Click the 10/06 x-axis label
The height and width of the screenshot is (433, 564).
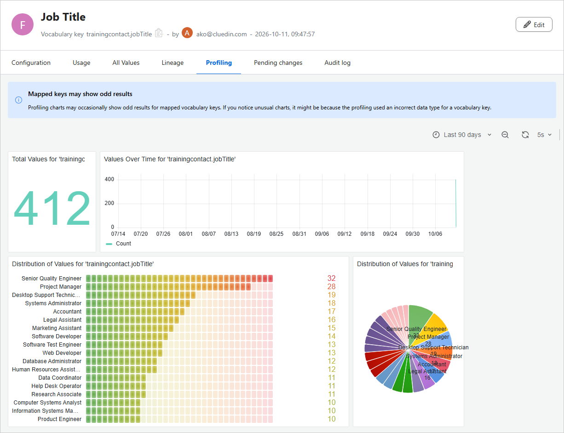pyautogui.click(x=435, y=234)
